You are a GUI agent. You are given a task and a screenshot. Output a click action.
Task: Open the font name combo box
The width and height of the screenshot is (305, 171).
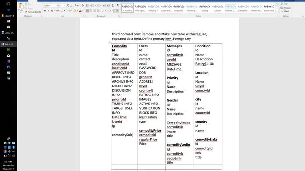[x=51, y=5]
